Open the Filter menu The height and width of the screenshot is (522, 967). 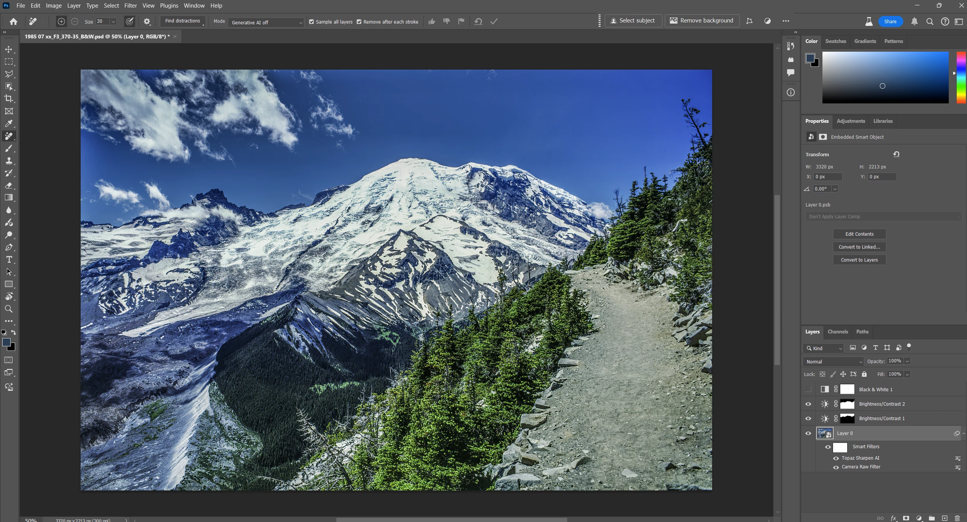pyautogui.click(x=130, y=6)
